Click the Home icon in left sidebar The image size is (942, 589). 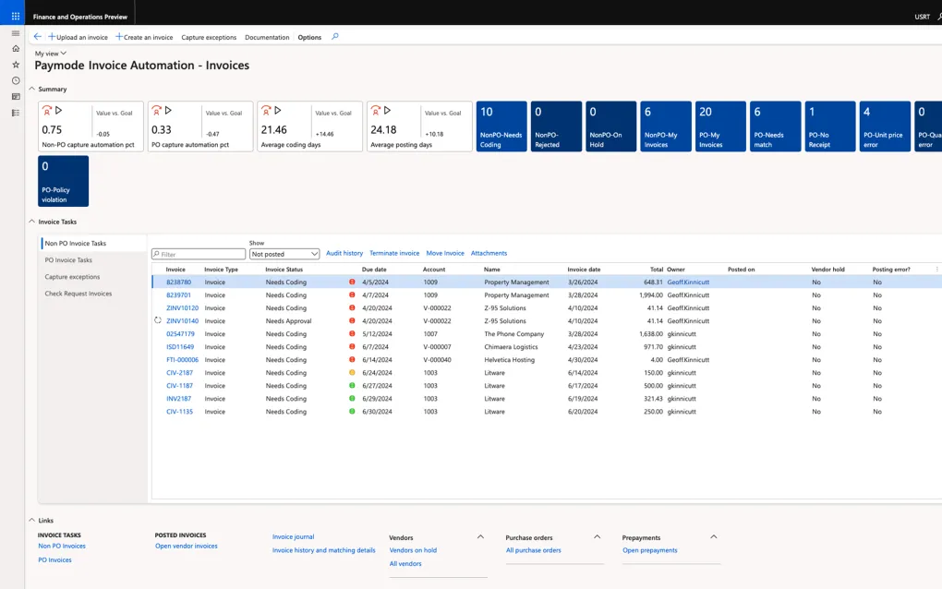[x=15, y=48]
